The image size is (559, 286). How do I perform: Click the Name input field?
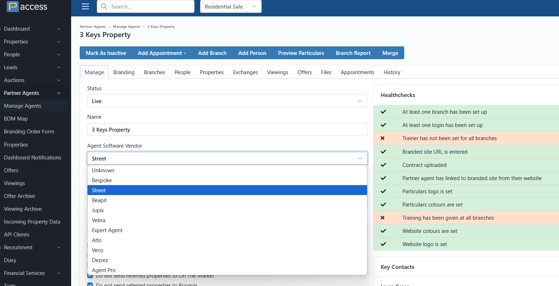pos(227,129)
